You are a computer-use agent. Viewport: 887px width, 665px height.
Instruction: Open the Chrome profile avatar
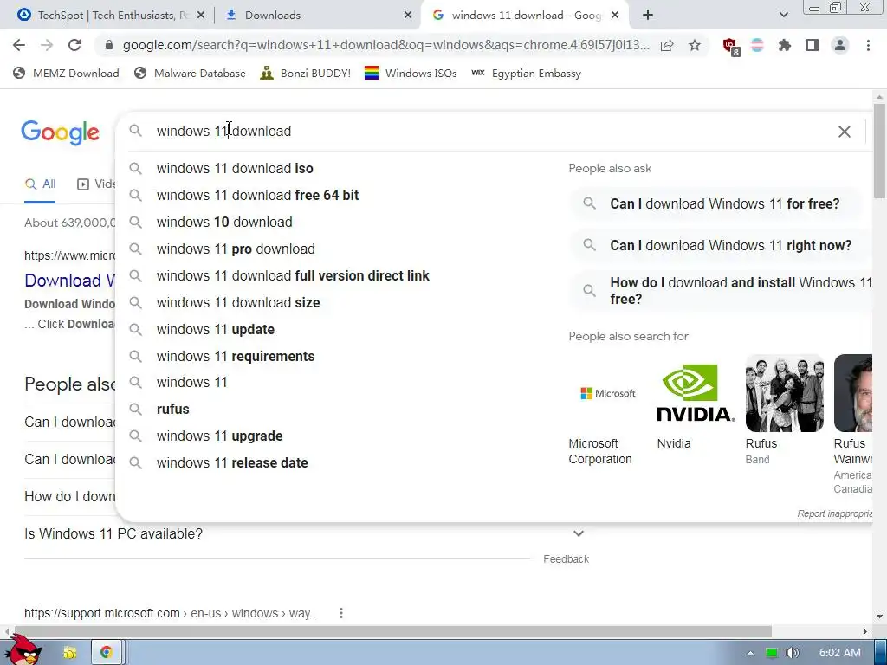point(840,45)
